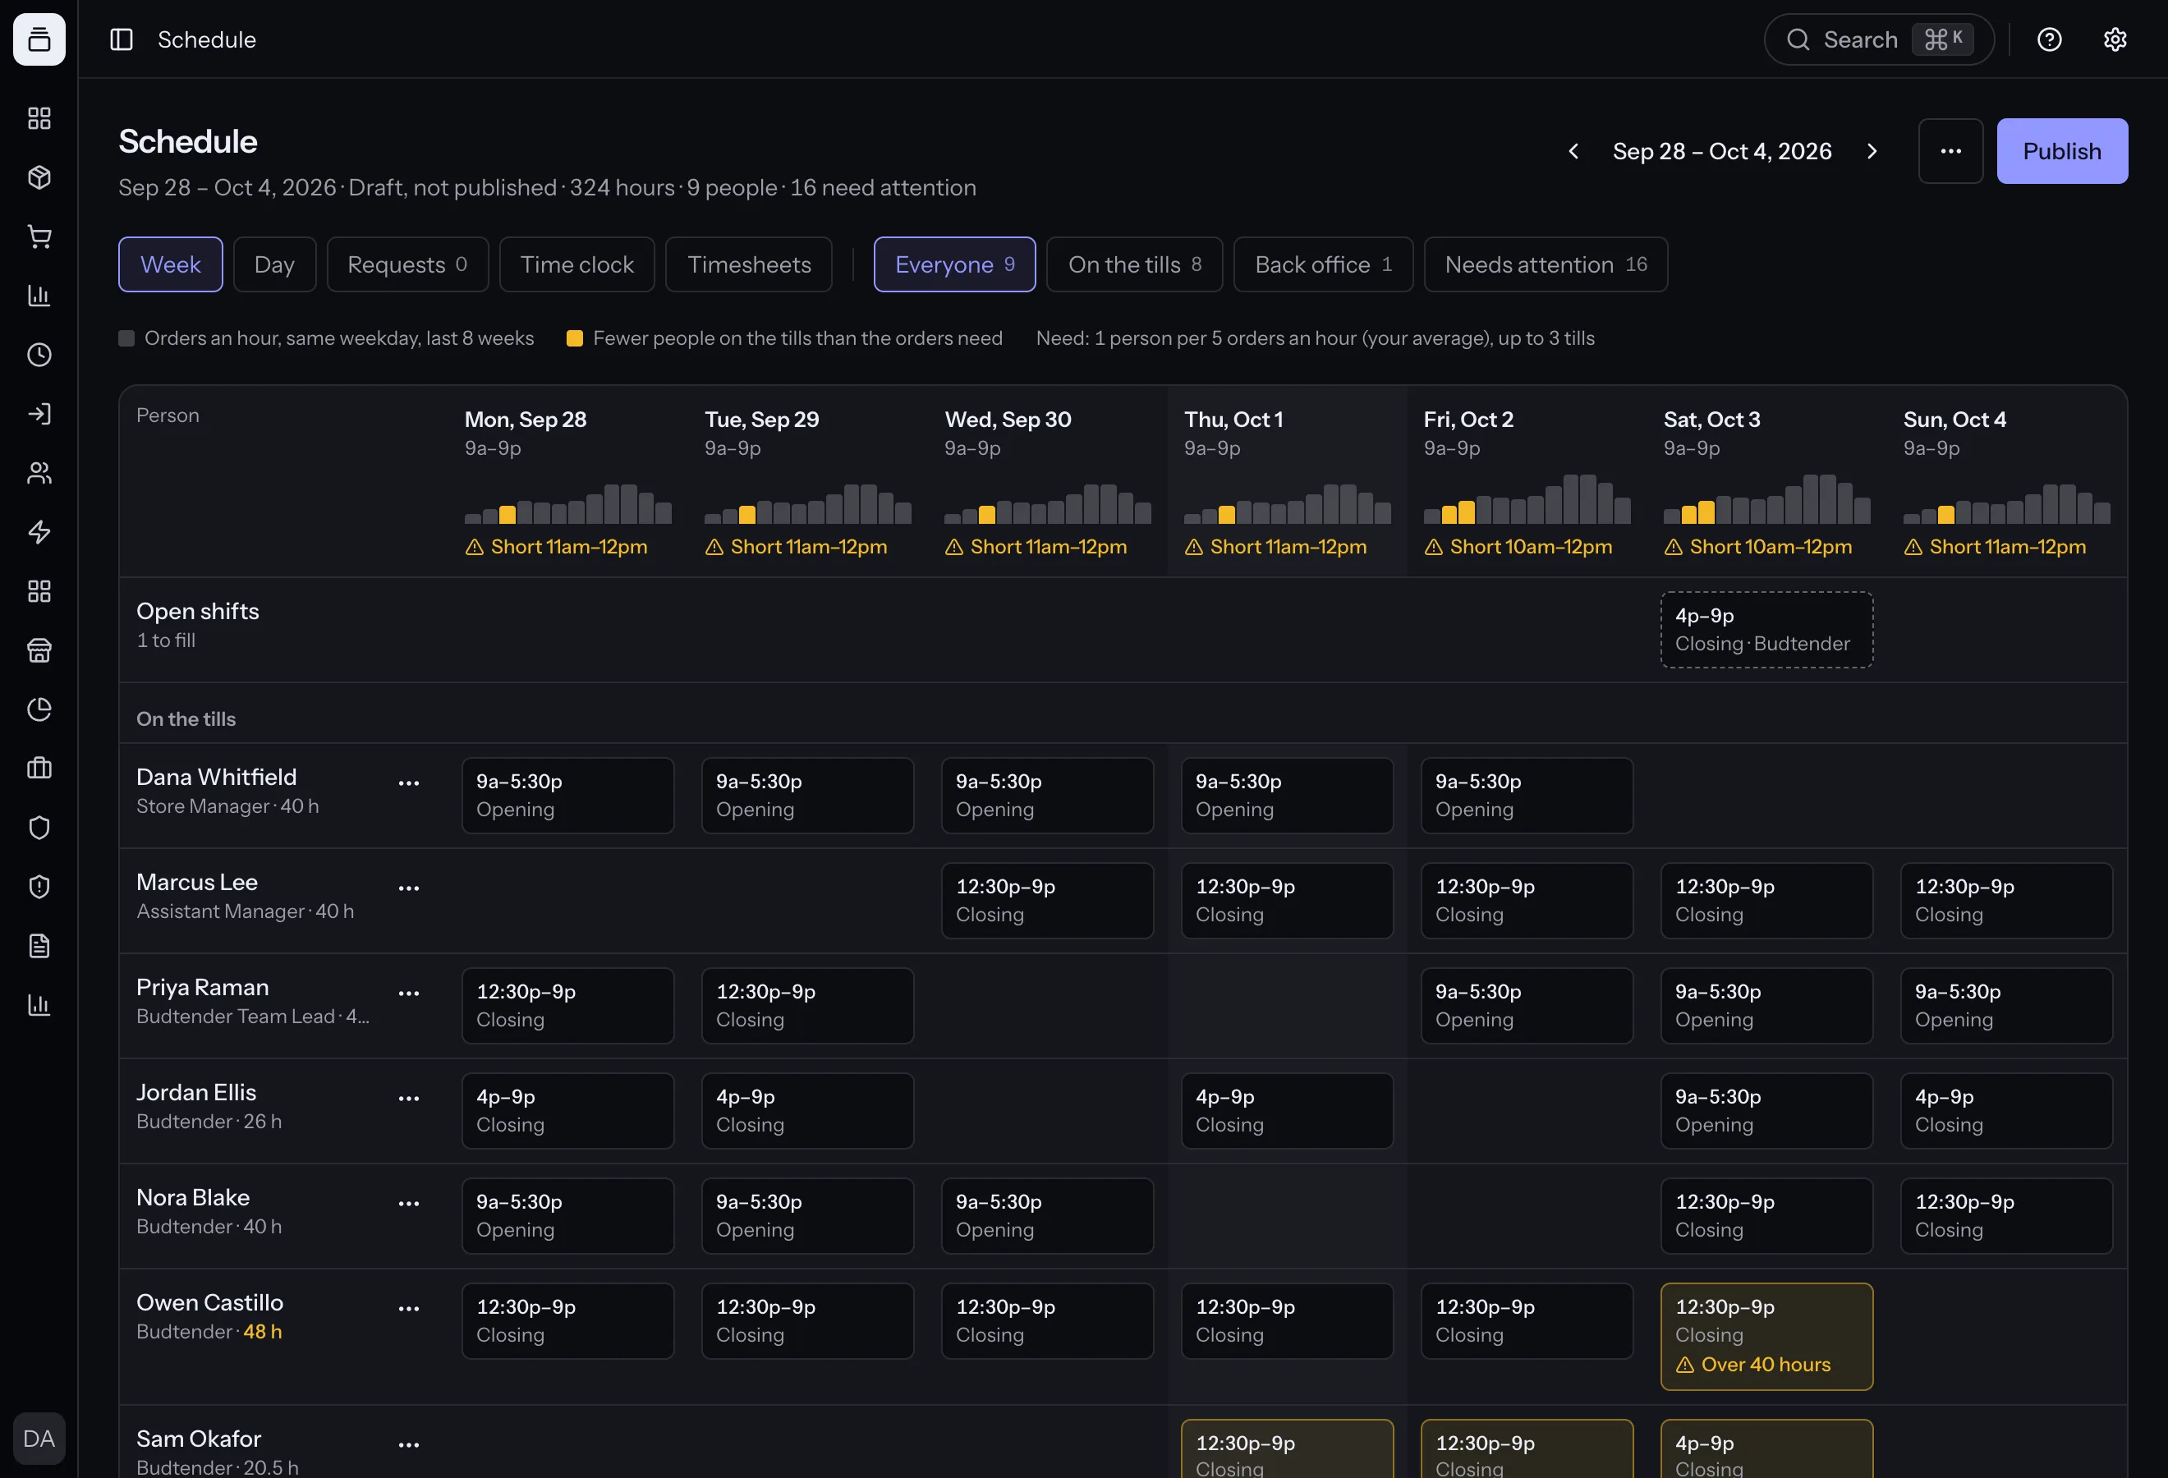Open the pie chart sidebar icon

(x=39, y=709)
